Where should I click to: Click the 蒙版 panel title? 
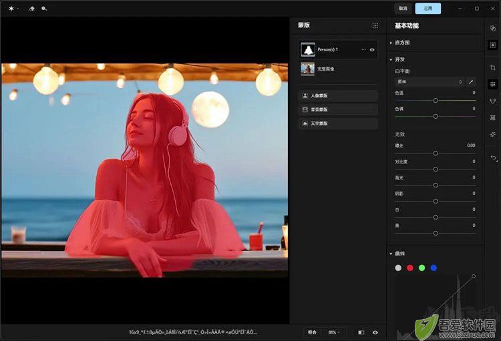coord(304,25)
